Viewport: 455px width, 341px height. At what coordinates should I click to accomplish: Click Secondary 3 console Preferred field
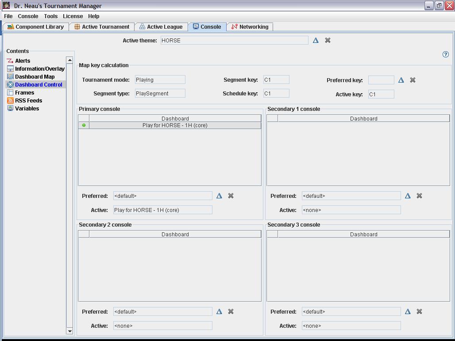click(351, 311)
